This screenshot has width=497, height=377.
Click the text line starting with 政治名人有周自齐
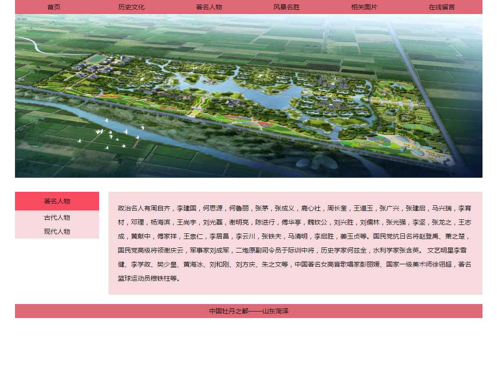tap(295, 208)
